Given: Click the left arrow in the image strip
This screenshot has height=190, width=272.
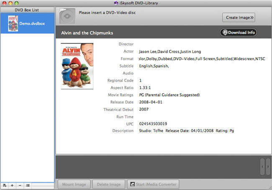Looking at the screenshot, I should [262, 167].
